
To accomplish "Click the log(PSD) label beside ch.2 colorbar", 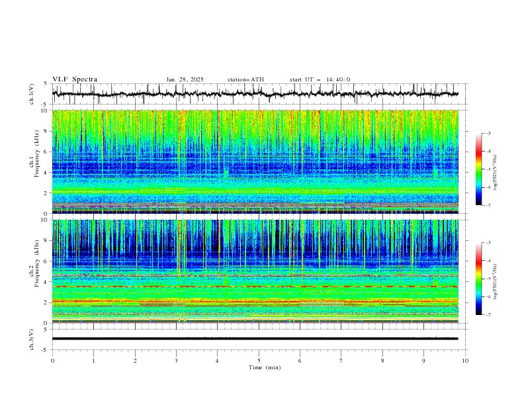I will 496,281.
